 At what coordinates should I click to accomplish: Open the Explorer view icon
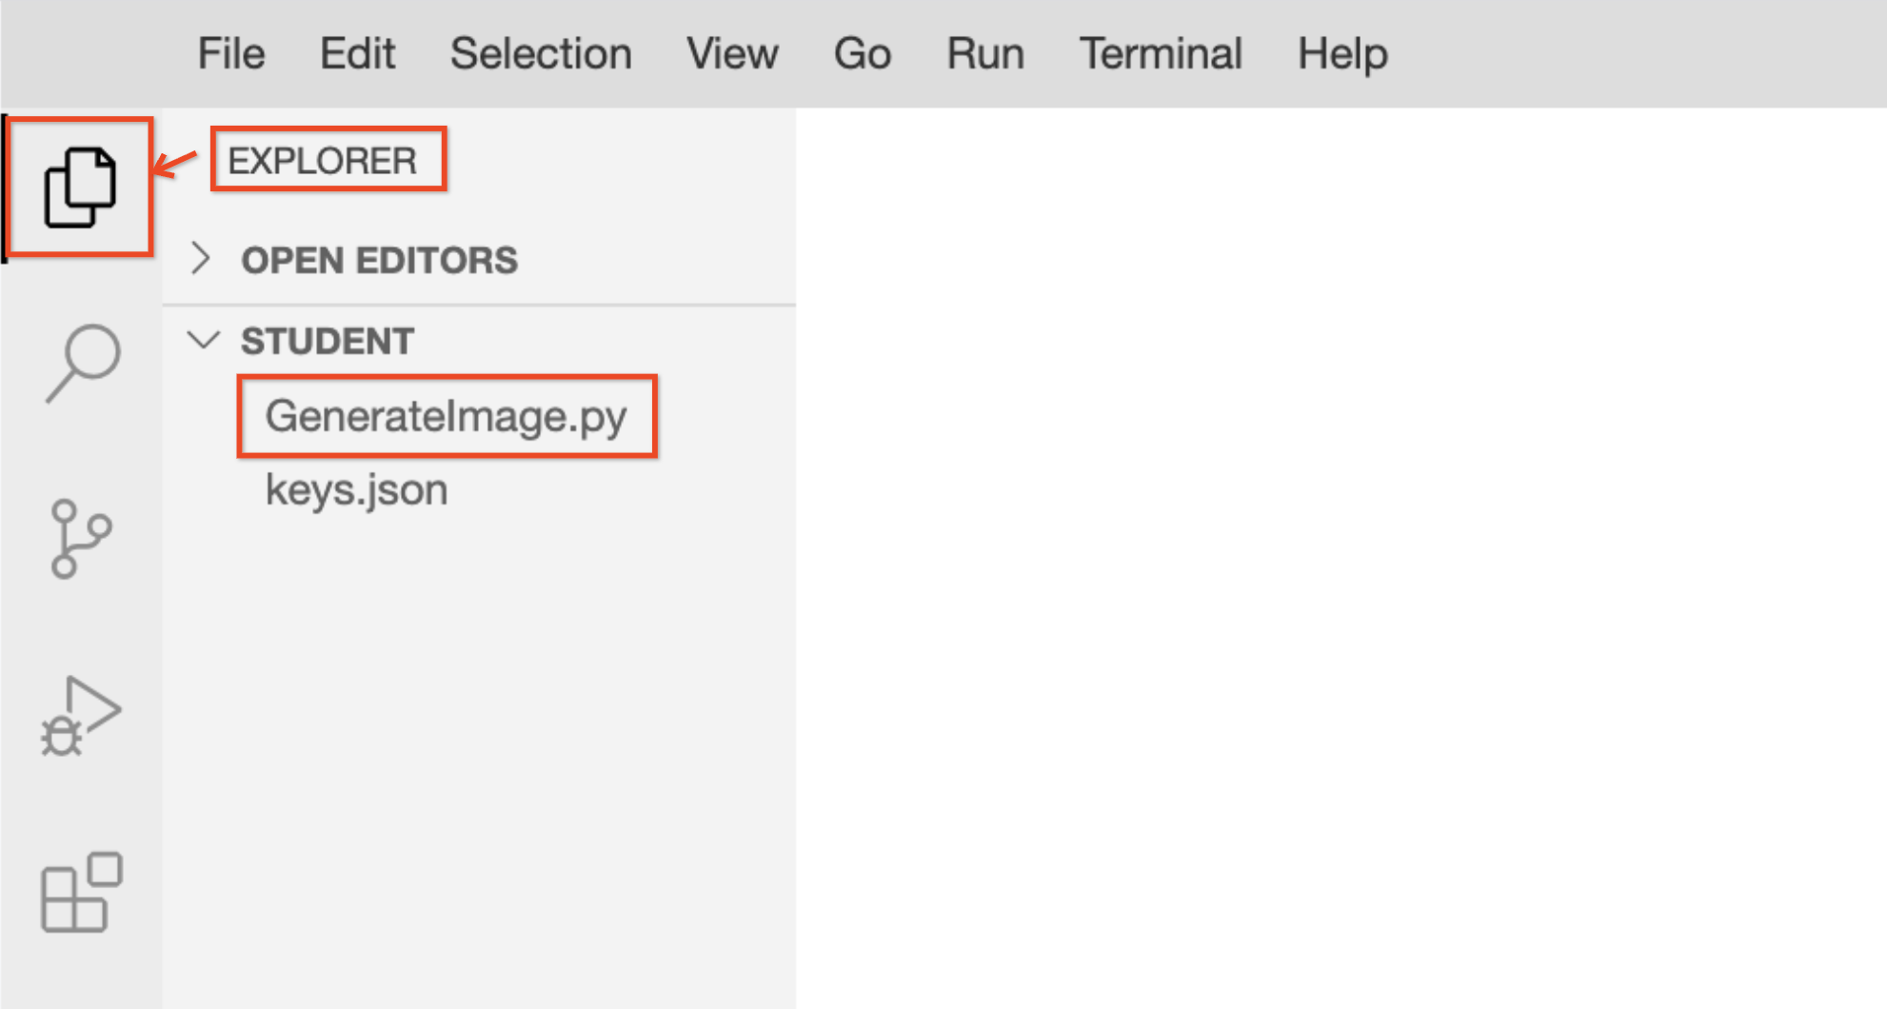(x=80, y=187)
